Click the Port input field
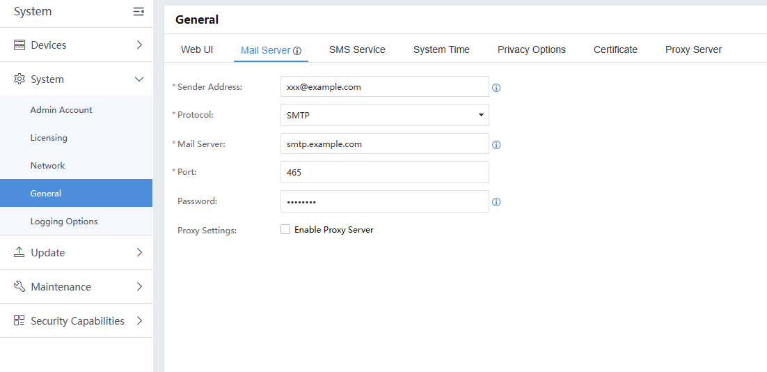Screen dimensions: 767x372 point(384,172)
